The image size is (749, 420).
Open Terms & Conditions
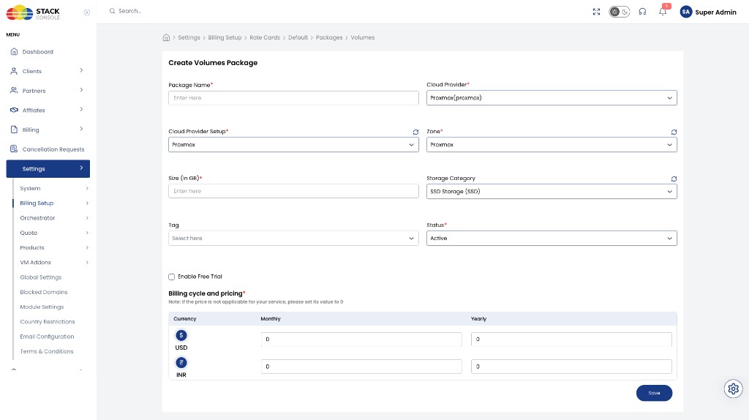coord(46,351)
